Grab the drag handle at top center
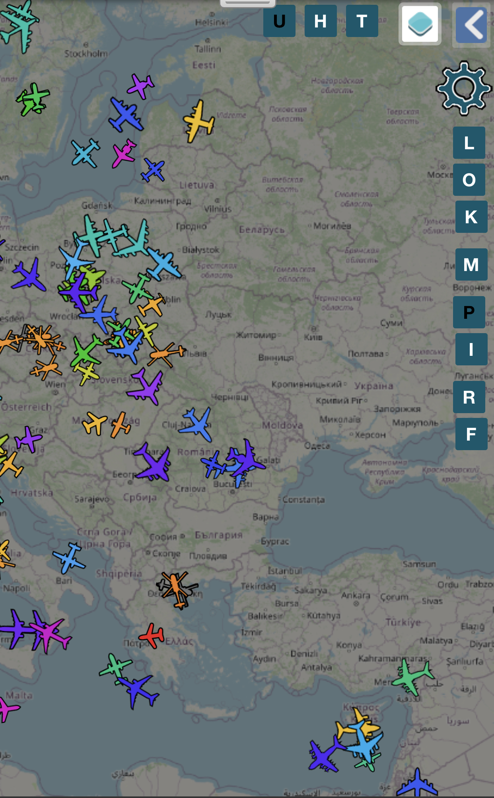494x798 pixels. pos(248,3)
